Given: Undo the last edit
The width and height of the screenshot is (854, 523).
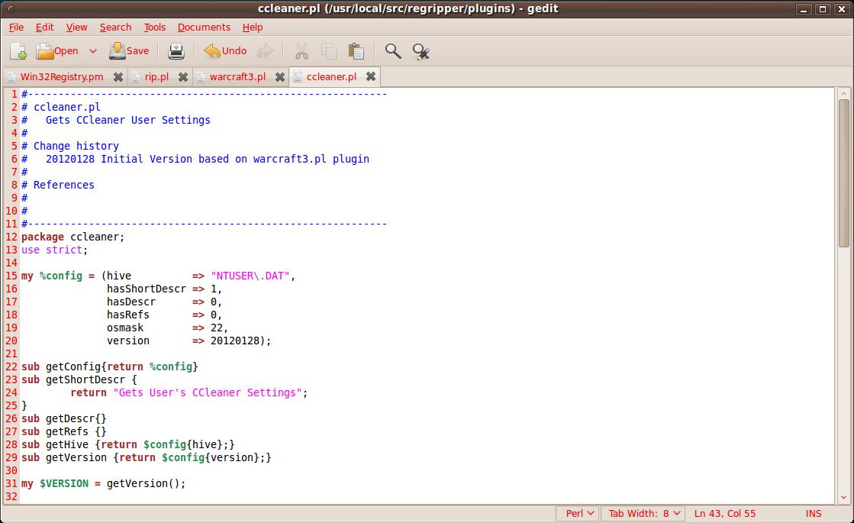Looking at the screenshot, I should [225, 51].
